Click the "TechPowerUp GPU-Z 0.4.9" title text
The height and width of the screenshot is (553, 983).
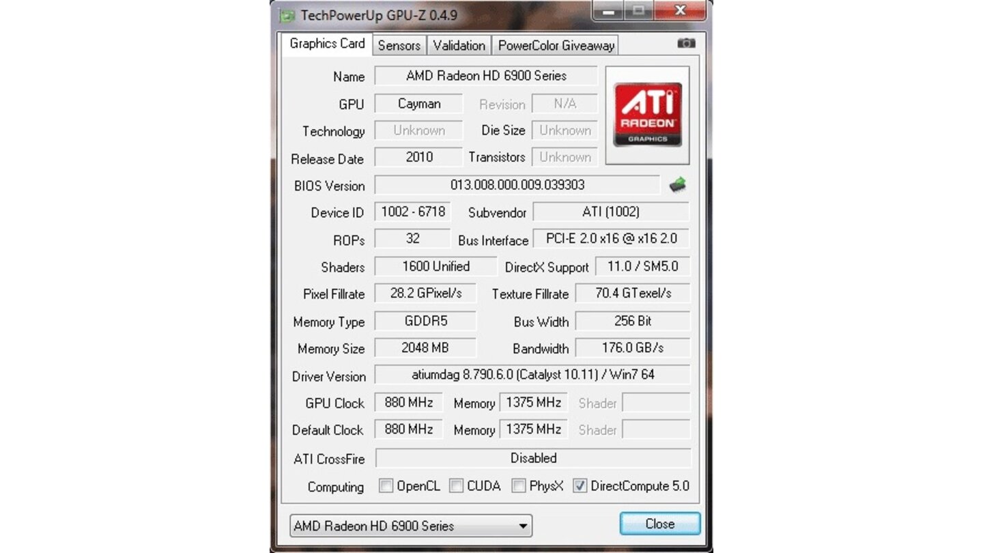coord(379,14)
